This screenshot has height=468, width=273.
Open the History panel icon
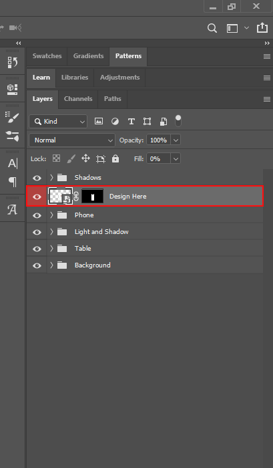pos(12,62)
